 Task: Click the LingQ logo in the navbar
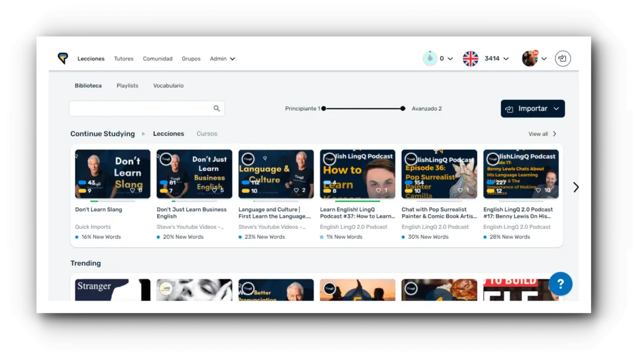[63, 58]
